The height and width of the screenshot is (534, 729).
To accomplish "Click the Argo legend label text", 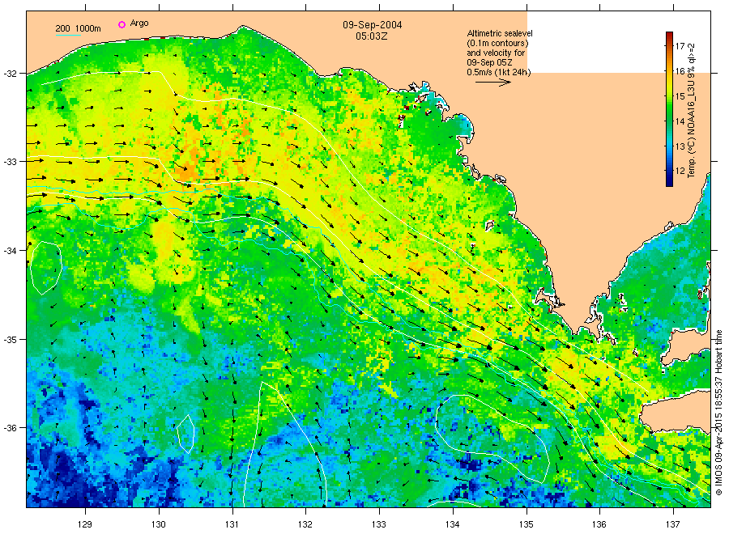I will 139,23.
